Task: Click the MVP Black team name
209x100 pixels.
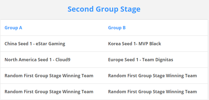Action: (x=150, y=44)
